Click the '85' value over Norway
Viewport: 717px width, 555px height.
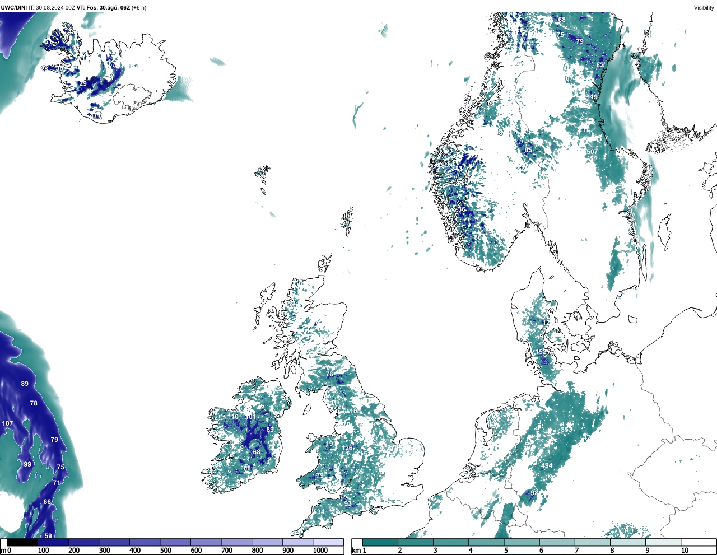[x=528, y=150]
